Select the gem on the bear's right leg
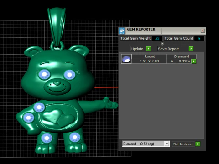Screen dimensions: 219x164 [75, 137]
